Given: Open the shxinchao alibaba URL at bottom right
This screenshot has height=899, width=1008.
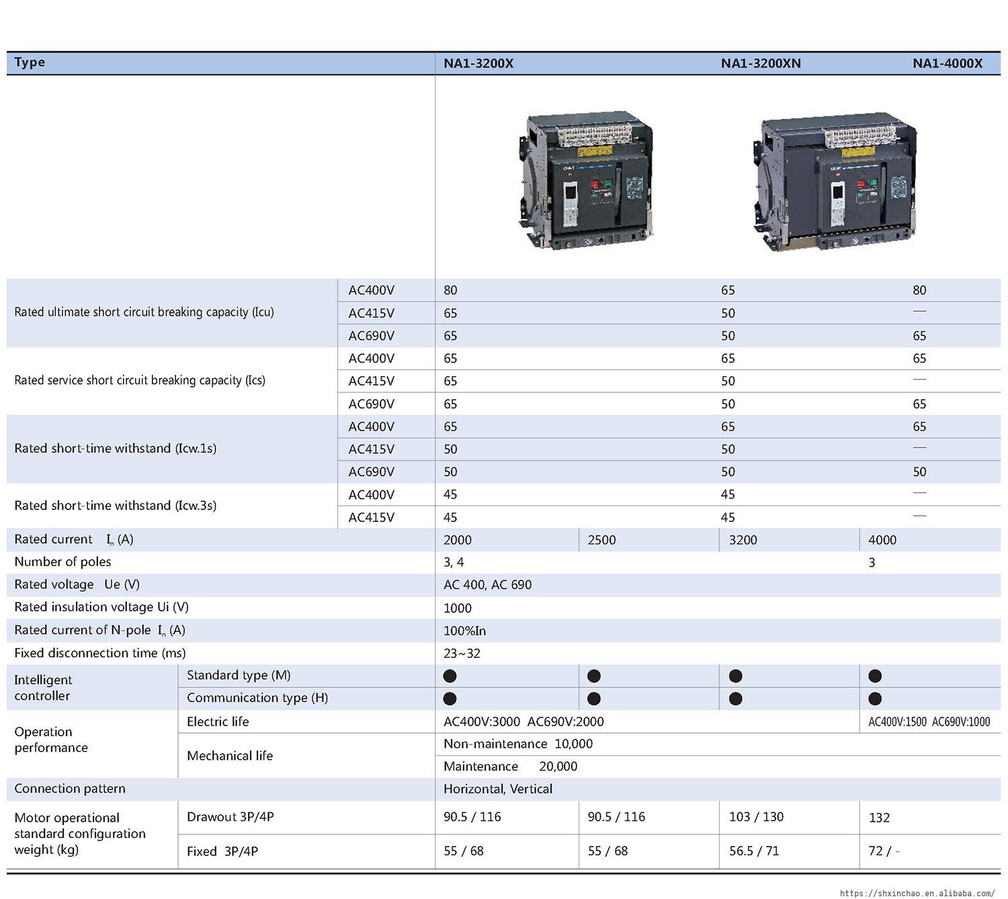Looking at the screenshot, I should pyautogui.click(x=917, y=893).
